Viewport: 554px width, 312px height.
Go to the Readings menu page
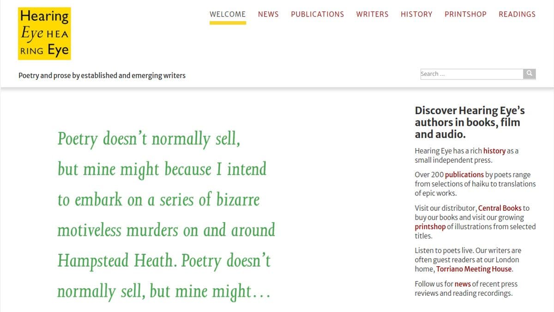[x=517, y=14]
